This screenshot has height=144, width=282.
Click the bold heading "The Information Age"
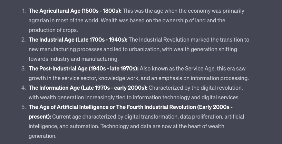click(54, 88)
